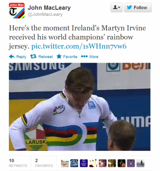Image resolution: width=160 pixels, height=171 pixels.
Task: Open the @JohnMacLeary handle link
Action: click(x=45, y=14)
